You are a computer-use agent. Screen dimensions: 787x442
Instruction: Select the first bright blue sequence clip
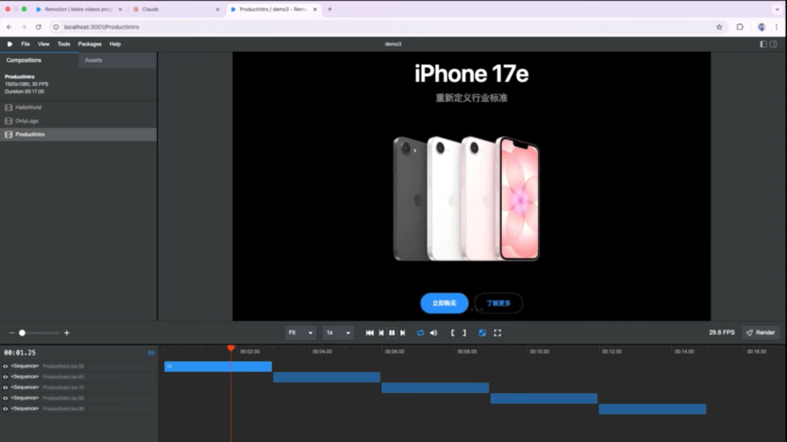click(x=218, y=366)
